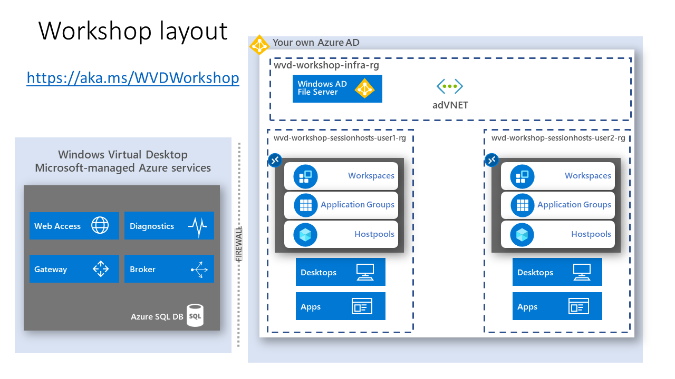This screenshot has height=379, width=675.
Task: Toggle the blue remote session badge on user1 group
Action: (275, 160)
